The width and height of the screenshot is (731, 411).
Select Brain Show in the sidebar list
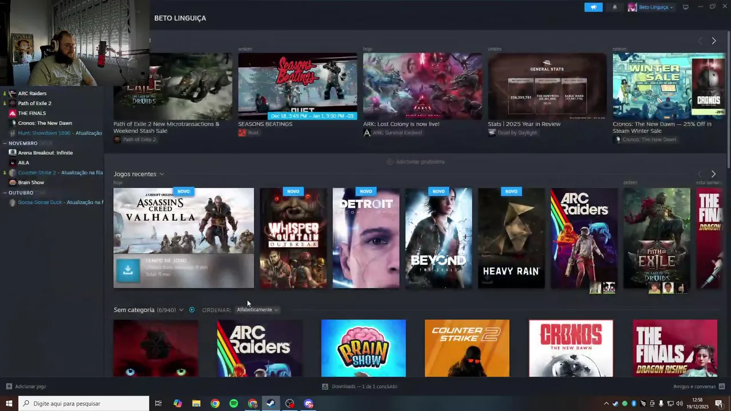pyautogui.click(x=31, y=183)
